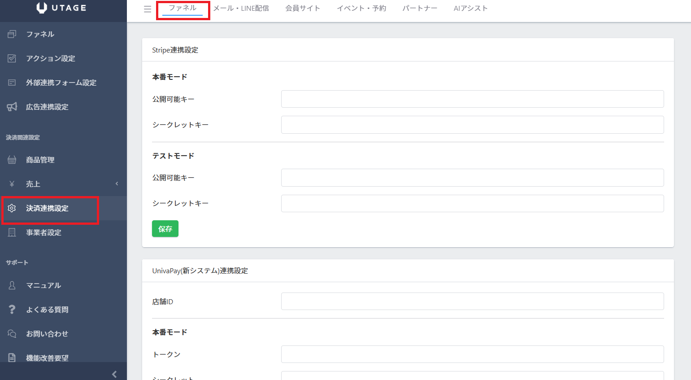Click the ファネル sidebar icon
The height and width of the screenshot is (380, 691).
coord(12,34)
